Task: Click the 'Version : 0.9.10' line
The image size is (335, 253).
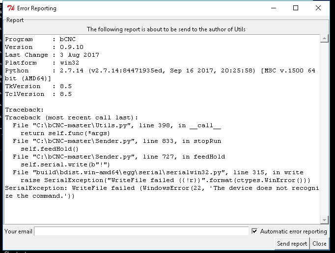Action: click(44, 47)
